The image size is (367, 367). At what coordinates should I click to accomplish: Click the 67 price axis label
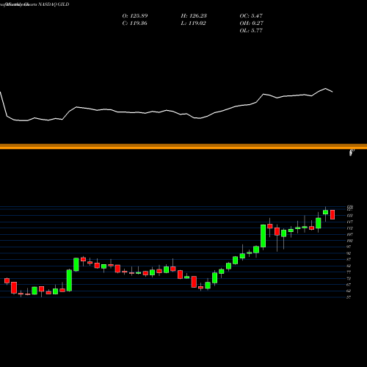349,285
